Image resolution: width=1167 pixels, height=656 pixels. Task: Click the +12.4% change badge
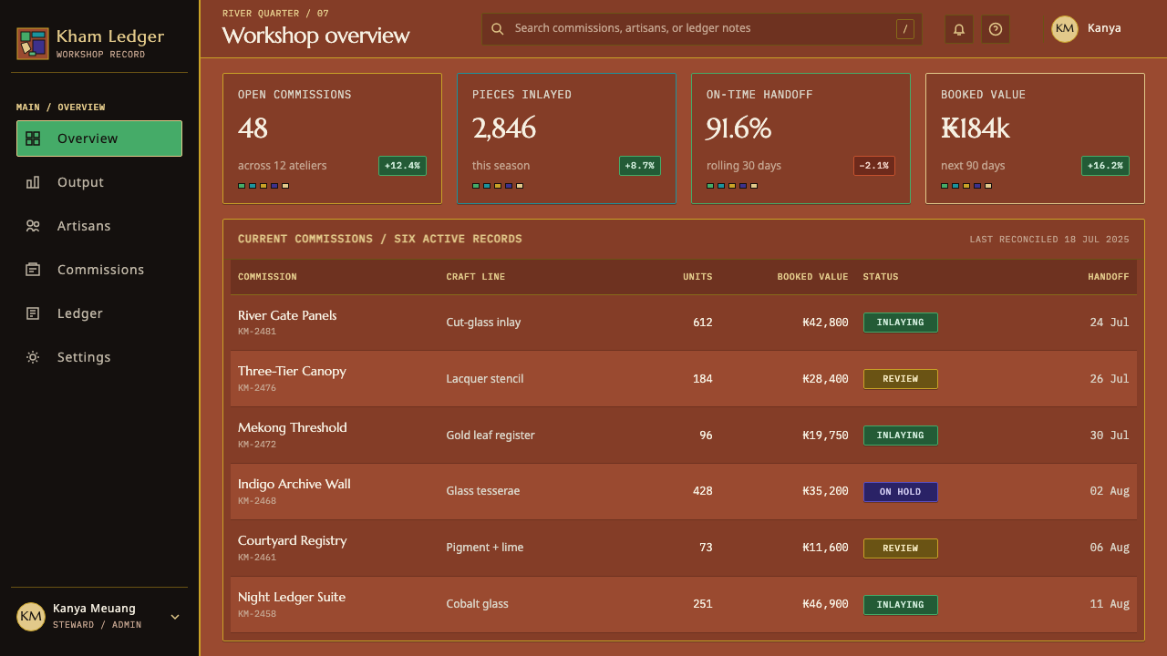pyautogui.click(x=402, y=166)
